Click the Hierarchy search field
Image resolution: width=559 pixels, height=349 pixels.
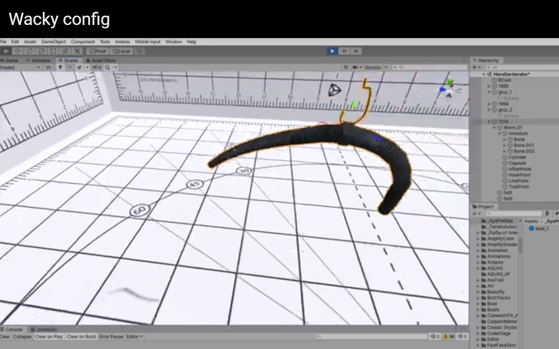[x=521, y=67]
